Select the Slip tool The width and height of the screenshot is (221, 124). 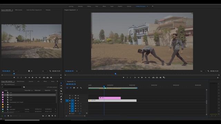click(61, 94)
